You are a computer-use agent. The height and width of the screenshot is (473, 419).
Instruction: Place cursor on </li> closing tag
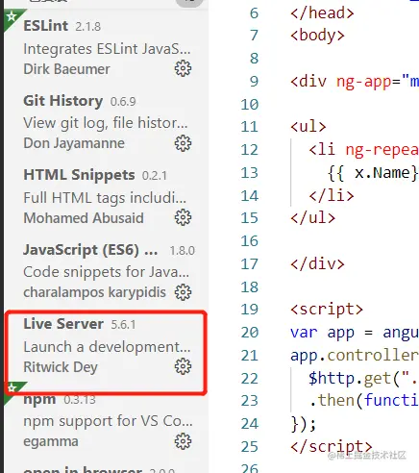pyautogui.click(x=332, y=195)
